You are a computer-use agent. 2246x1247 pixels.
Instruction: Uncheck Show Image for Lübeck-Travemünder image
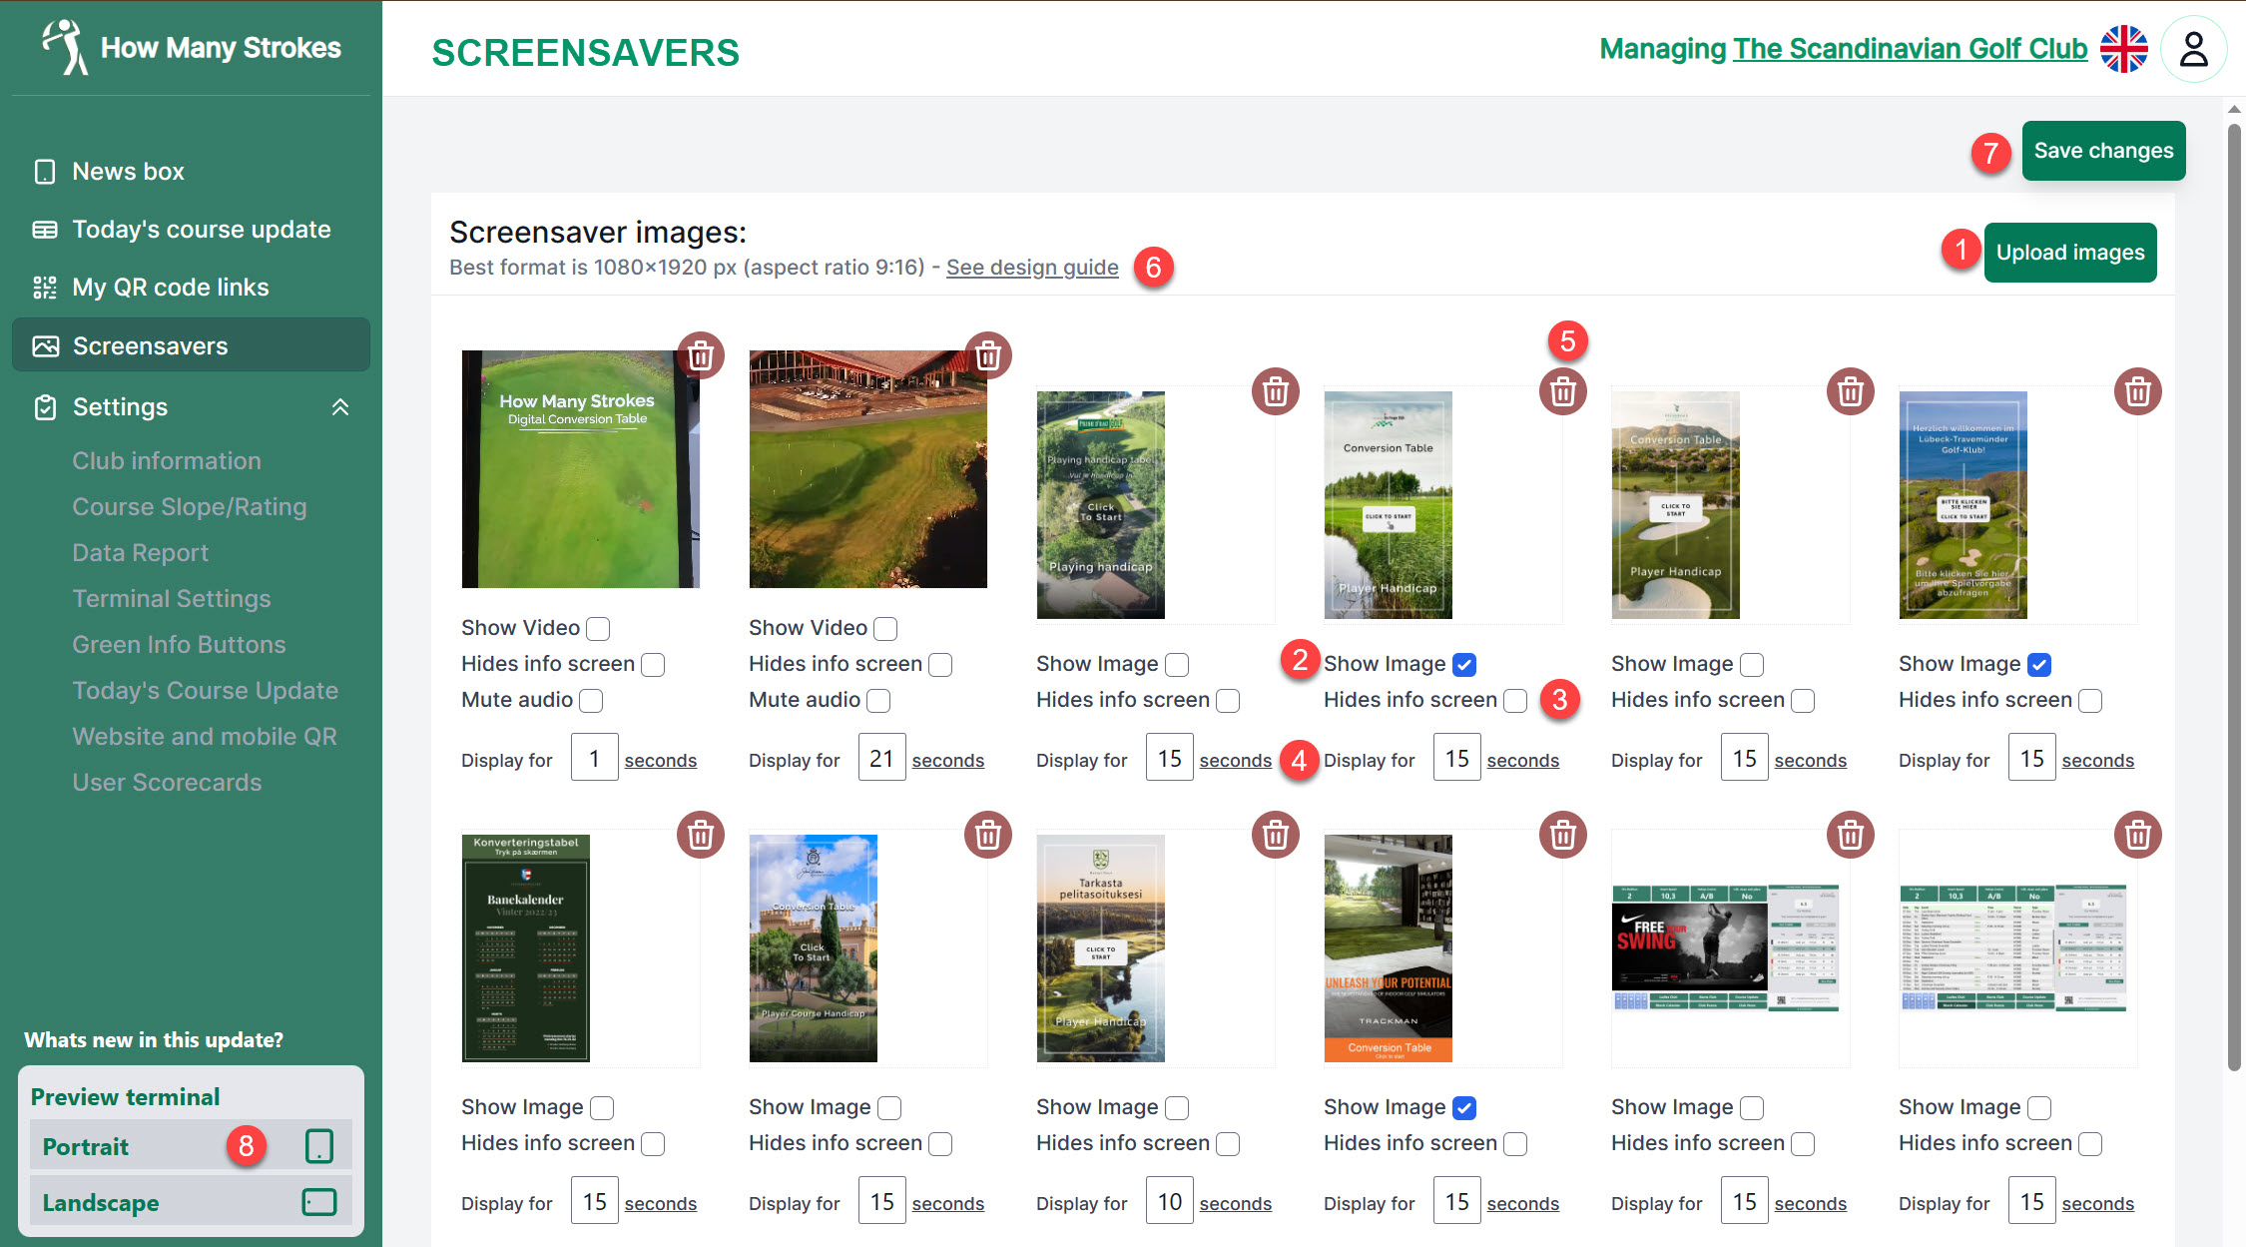(2039, 665)
